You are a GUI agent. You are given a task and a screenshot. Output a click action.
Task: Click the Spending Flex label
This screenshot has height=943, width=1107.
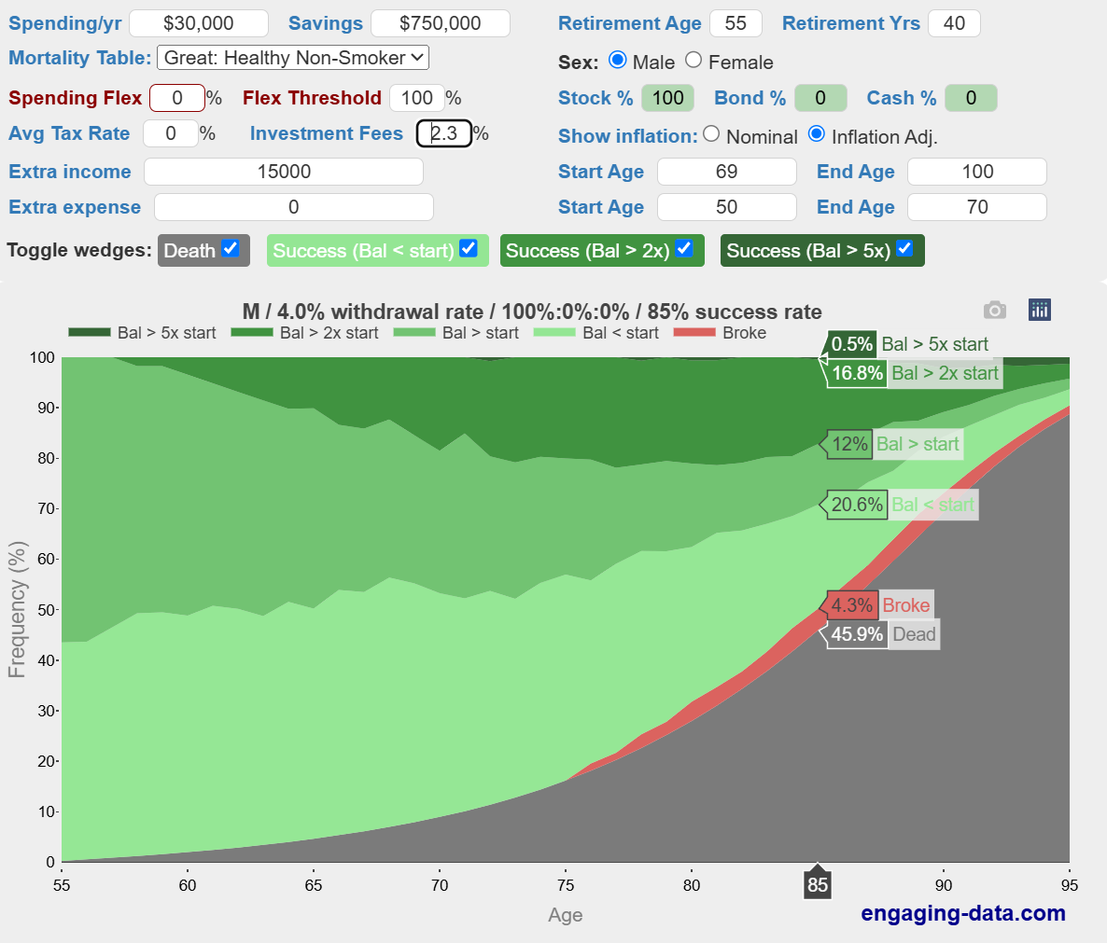pyautogui.click(x=75, y=98)
